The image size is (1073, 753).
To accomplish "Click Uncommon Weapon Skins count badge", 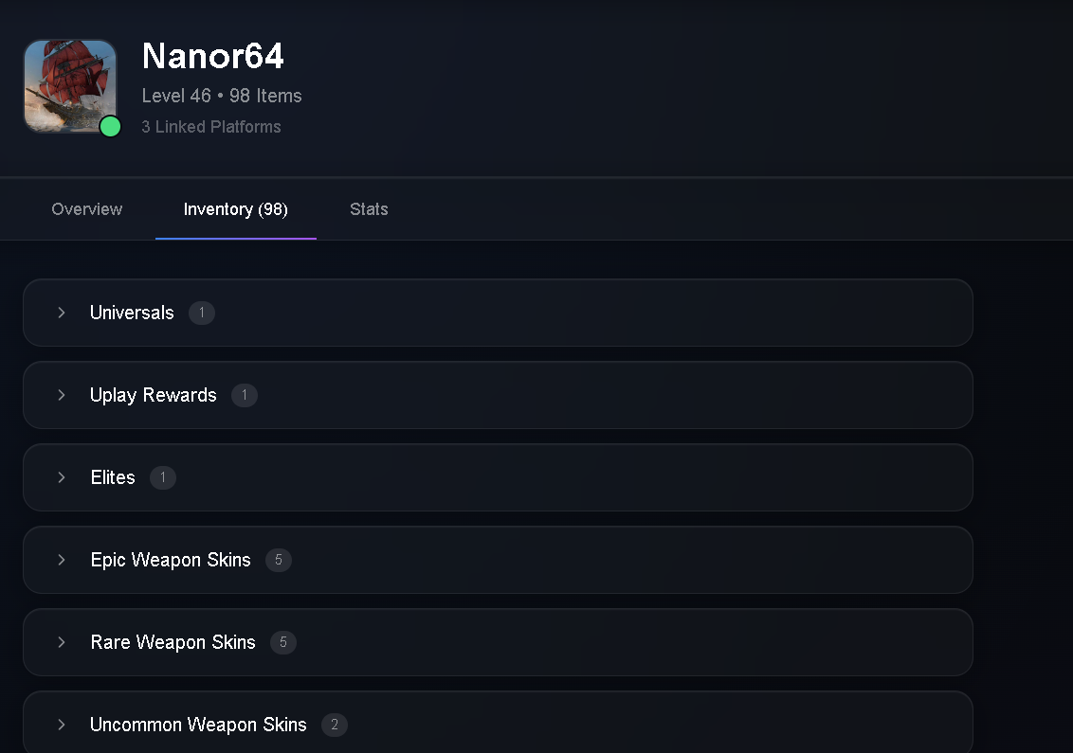I will click(335, 725).
